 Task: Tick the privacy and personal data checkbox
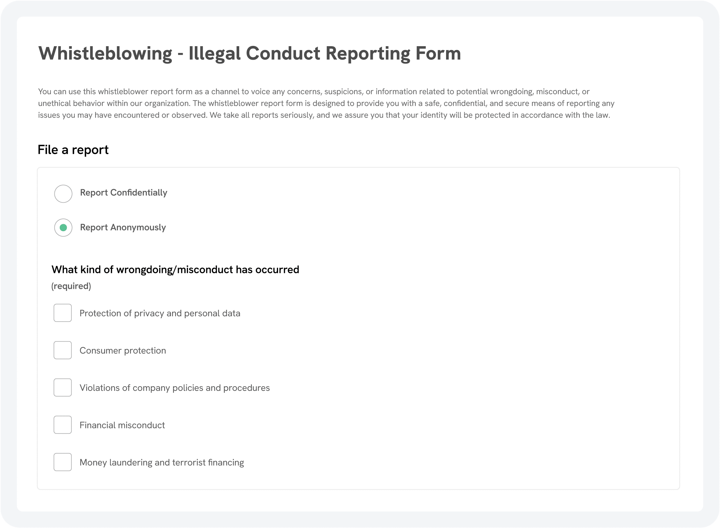point(62,313)
